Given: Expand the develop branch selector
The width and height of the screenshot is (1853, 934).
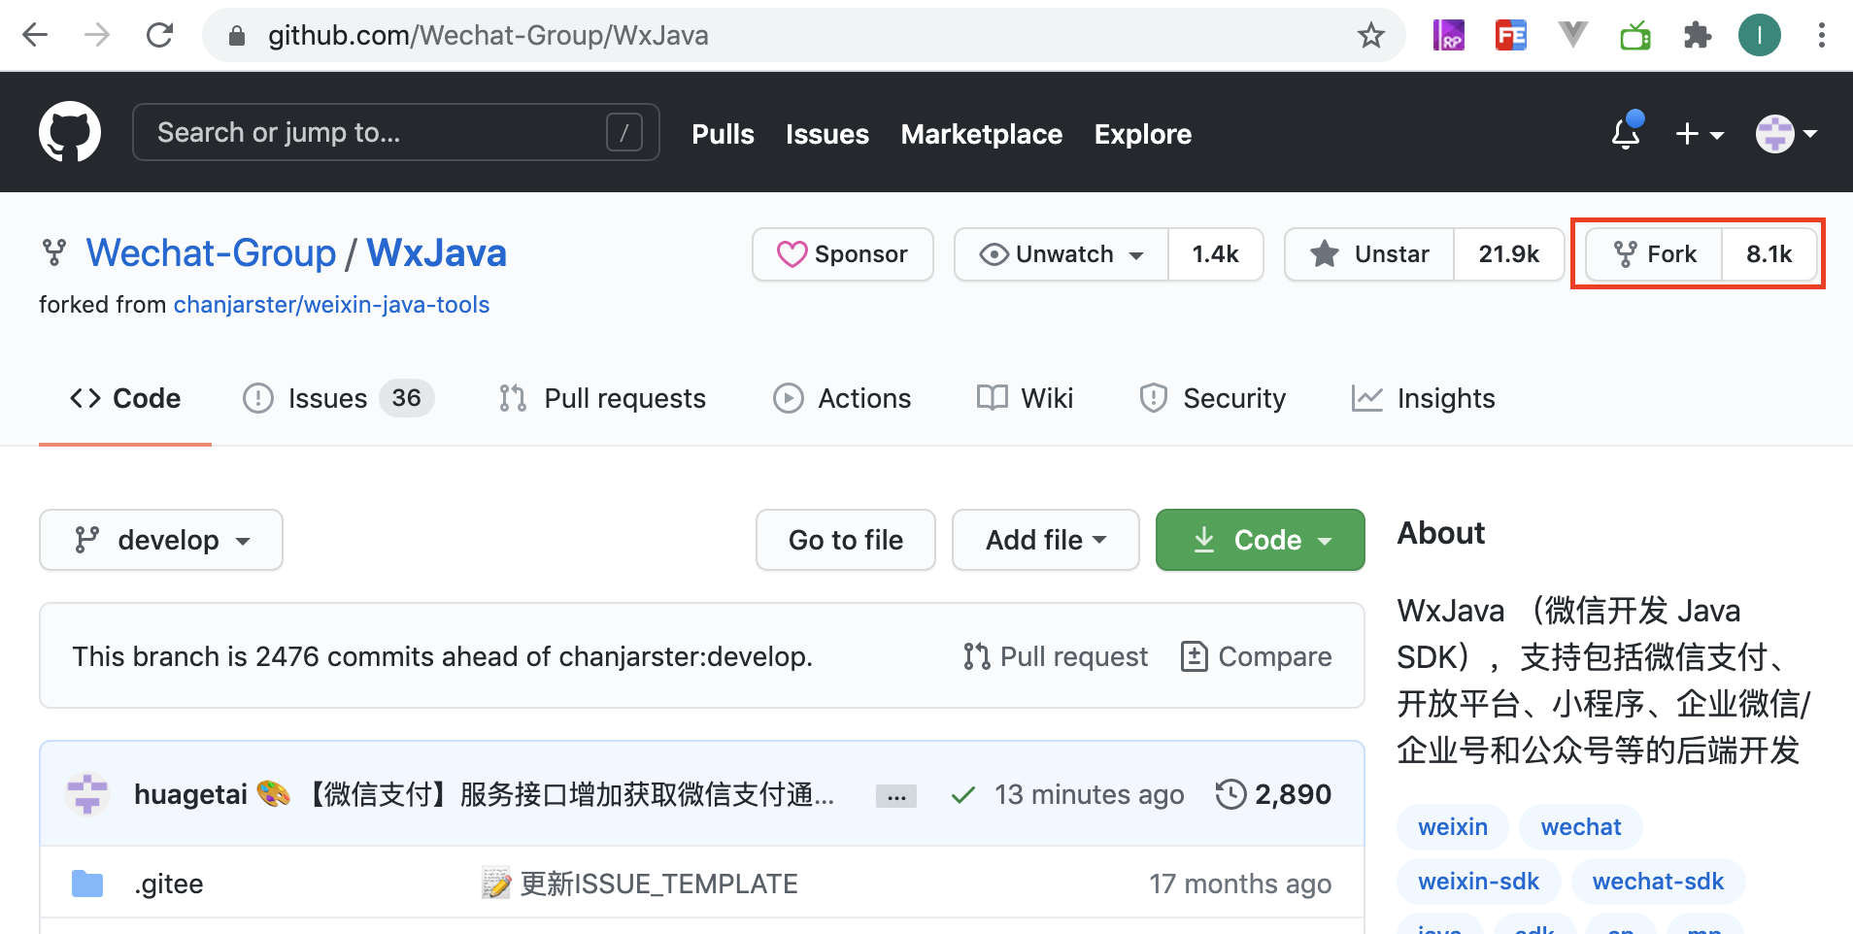Looking at the screenshot, I should click(x=161, y=540).
